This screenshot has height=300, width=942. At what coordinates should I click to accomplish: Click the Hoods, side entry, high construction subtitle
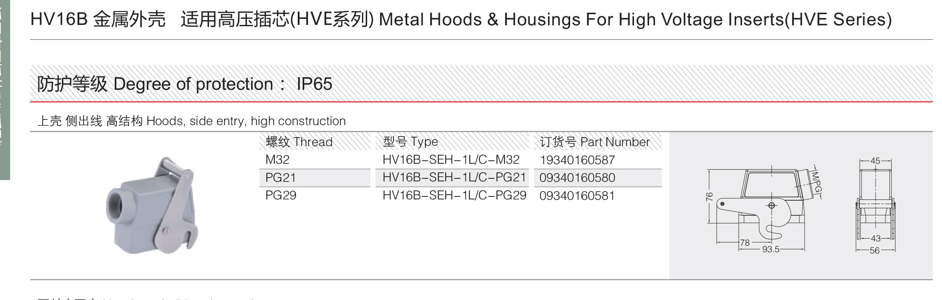coord(192,121)
